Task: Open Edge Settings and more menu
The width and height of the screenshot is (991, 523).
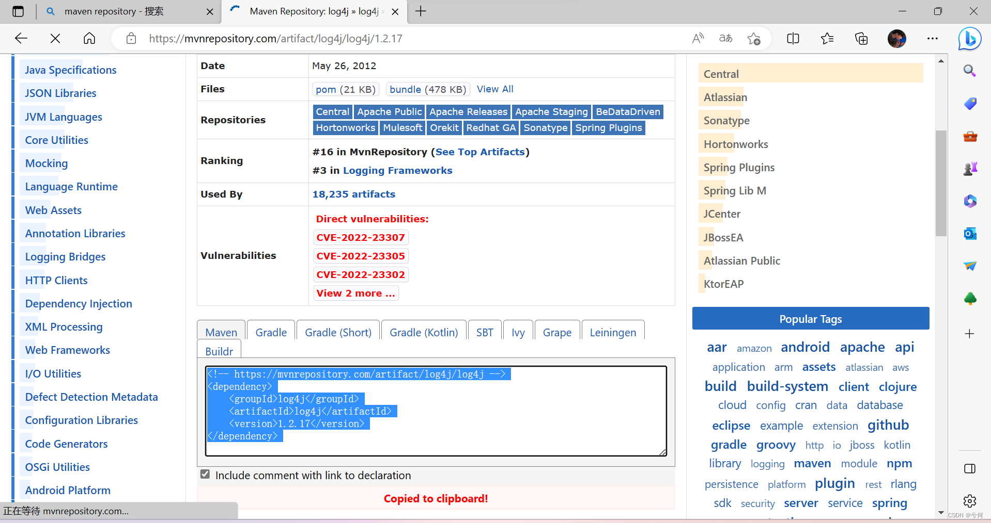Action: (932, 38)
